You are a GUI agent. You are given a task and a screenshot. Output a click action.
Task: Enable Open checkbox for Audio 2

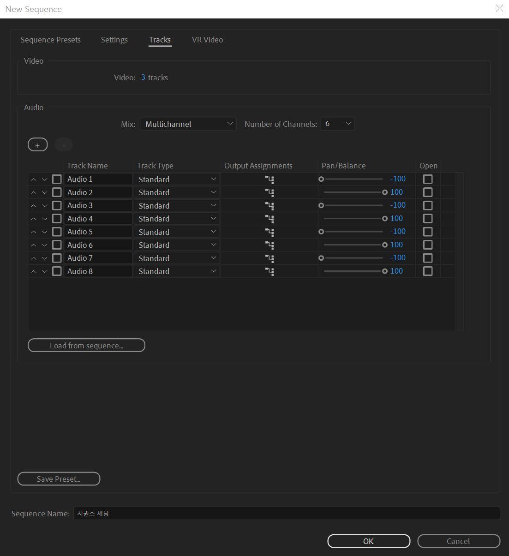pos(428,192)
